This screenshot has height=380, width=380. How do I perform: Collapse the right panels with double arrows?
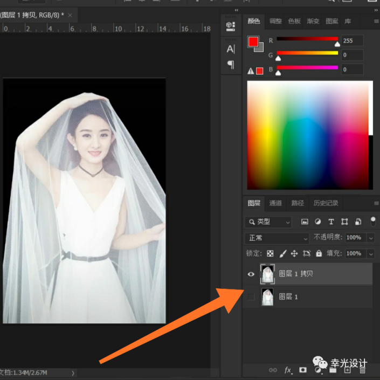pyautogui.click(x=376, y=10)
